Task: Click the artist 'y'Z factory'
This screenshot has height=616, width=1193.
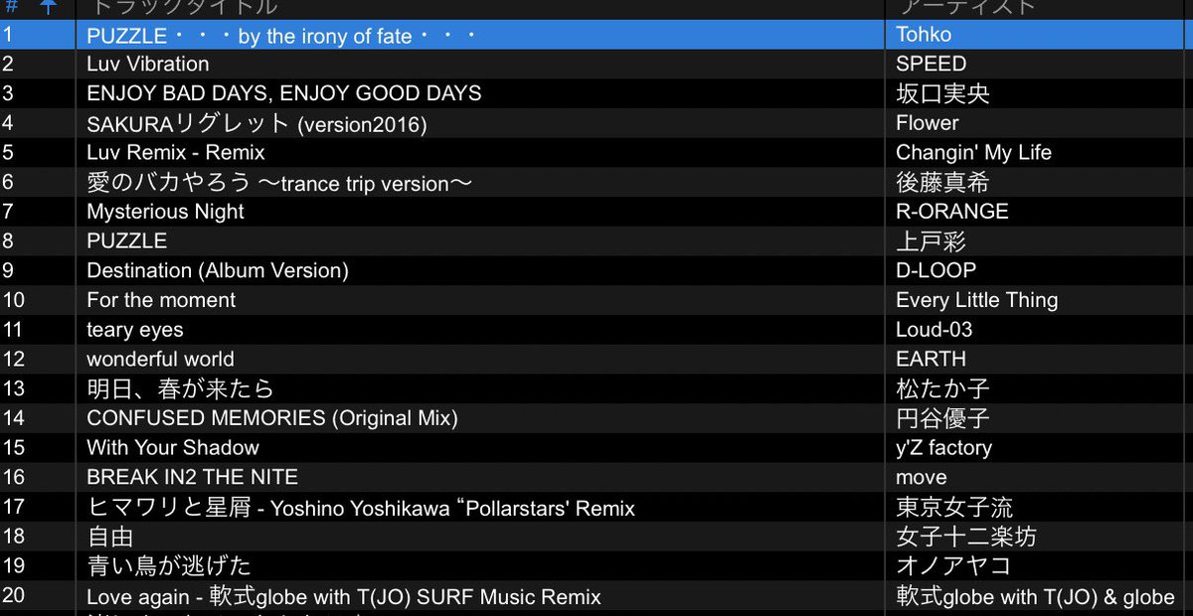Action: [x=943, y=448]
